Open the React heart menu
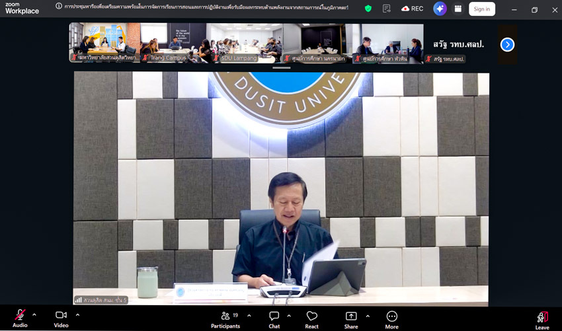562x331 pixels. (312, 318)
